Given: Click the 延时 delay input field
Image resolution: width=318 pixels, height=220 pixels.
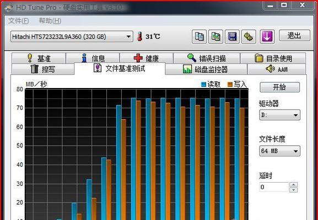Looking at the screenshot, I should (274, 187).
